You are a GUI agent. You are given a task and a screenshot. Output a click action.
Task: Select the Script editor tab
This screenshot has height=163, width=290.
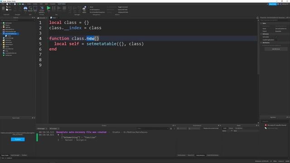pos(54,18)
